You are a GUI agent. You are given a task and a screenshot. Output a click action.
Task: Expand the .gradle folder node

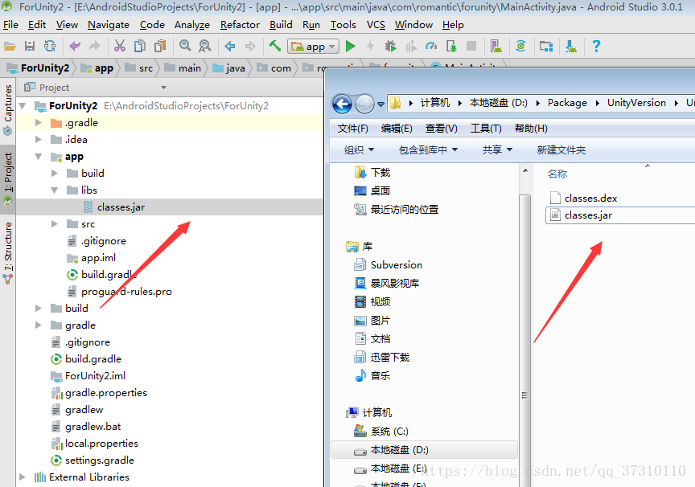[x=39, y=123]
